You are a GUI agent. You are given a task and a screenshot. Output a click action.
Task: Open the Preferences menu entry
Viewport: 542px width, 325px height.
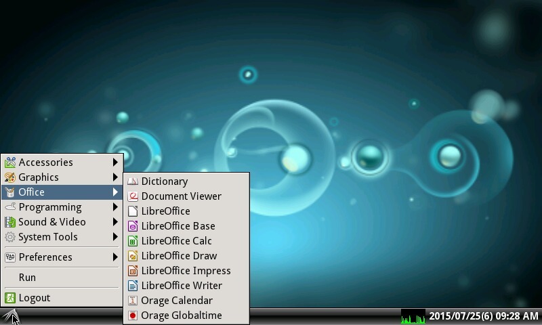coord(62,257)
